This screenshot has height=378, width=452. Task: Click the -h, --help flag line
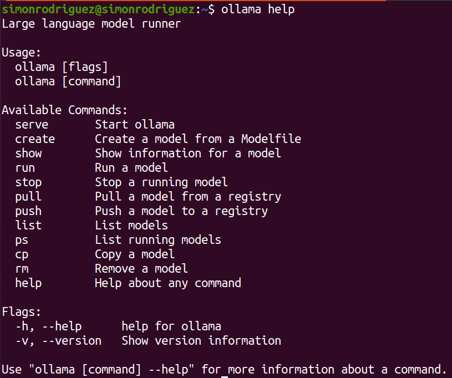49,326
